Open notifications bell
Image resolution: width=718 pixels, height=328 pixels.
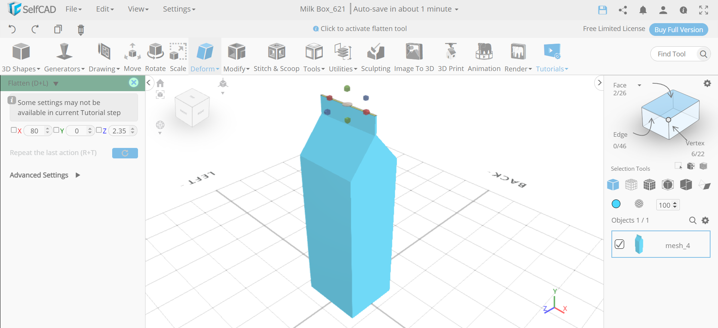click(643, 10)
